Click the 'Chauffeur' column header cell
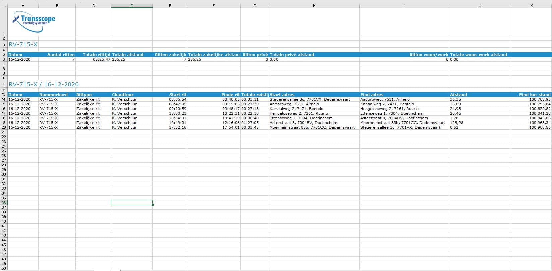Image resolution: width=552 pixels, height=271 pixels. pyautogui.click(x=123, y=95)
